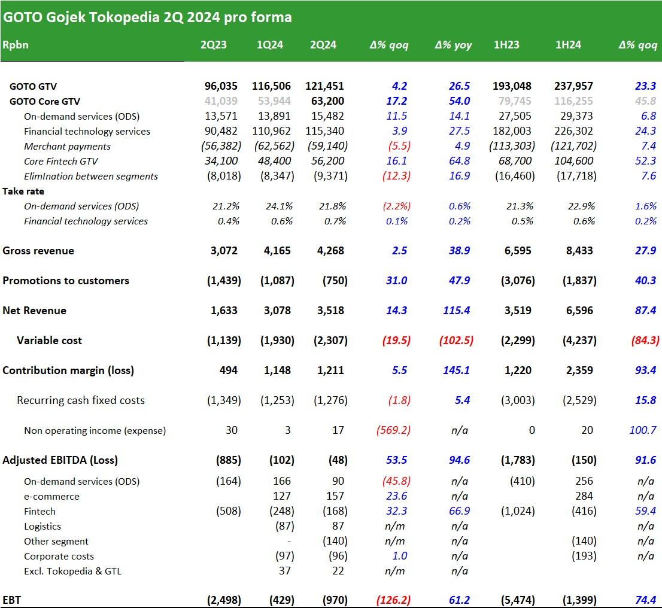The height and width of the screenshot is (608, 662).
Task: Select the 'Net Revenue' row label
Action: tap(34, 311)
